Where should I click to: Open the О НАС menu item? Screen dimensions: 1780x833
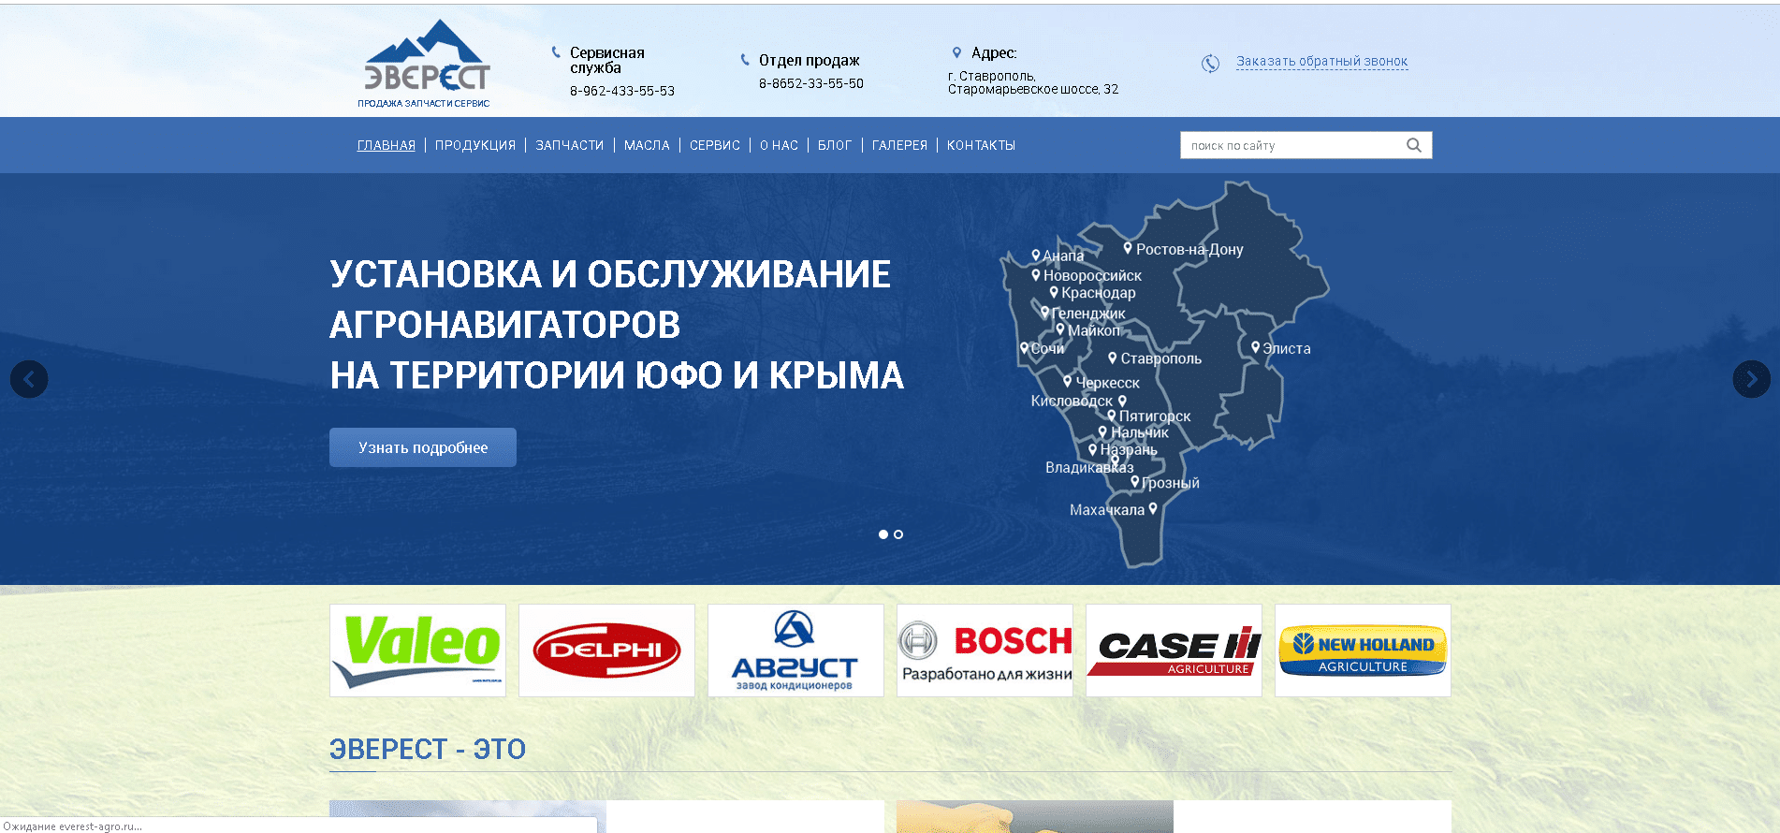click(x=779, y=145)
